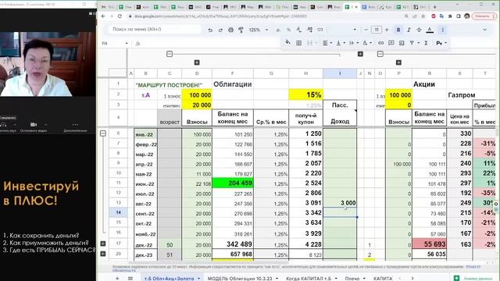Click the Insert chart icon
Image resolution: width=500 pixels, height=281 pixels.
tap(402, 43)
